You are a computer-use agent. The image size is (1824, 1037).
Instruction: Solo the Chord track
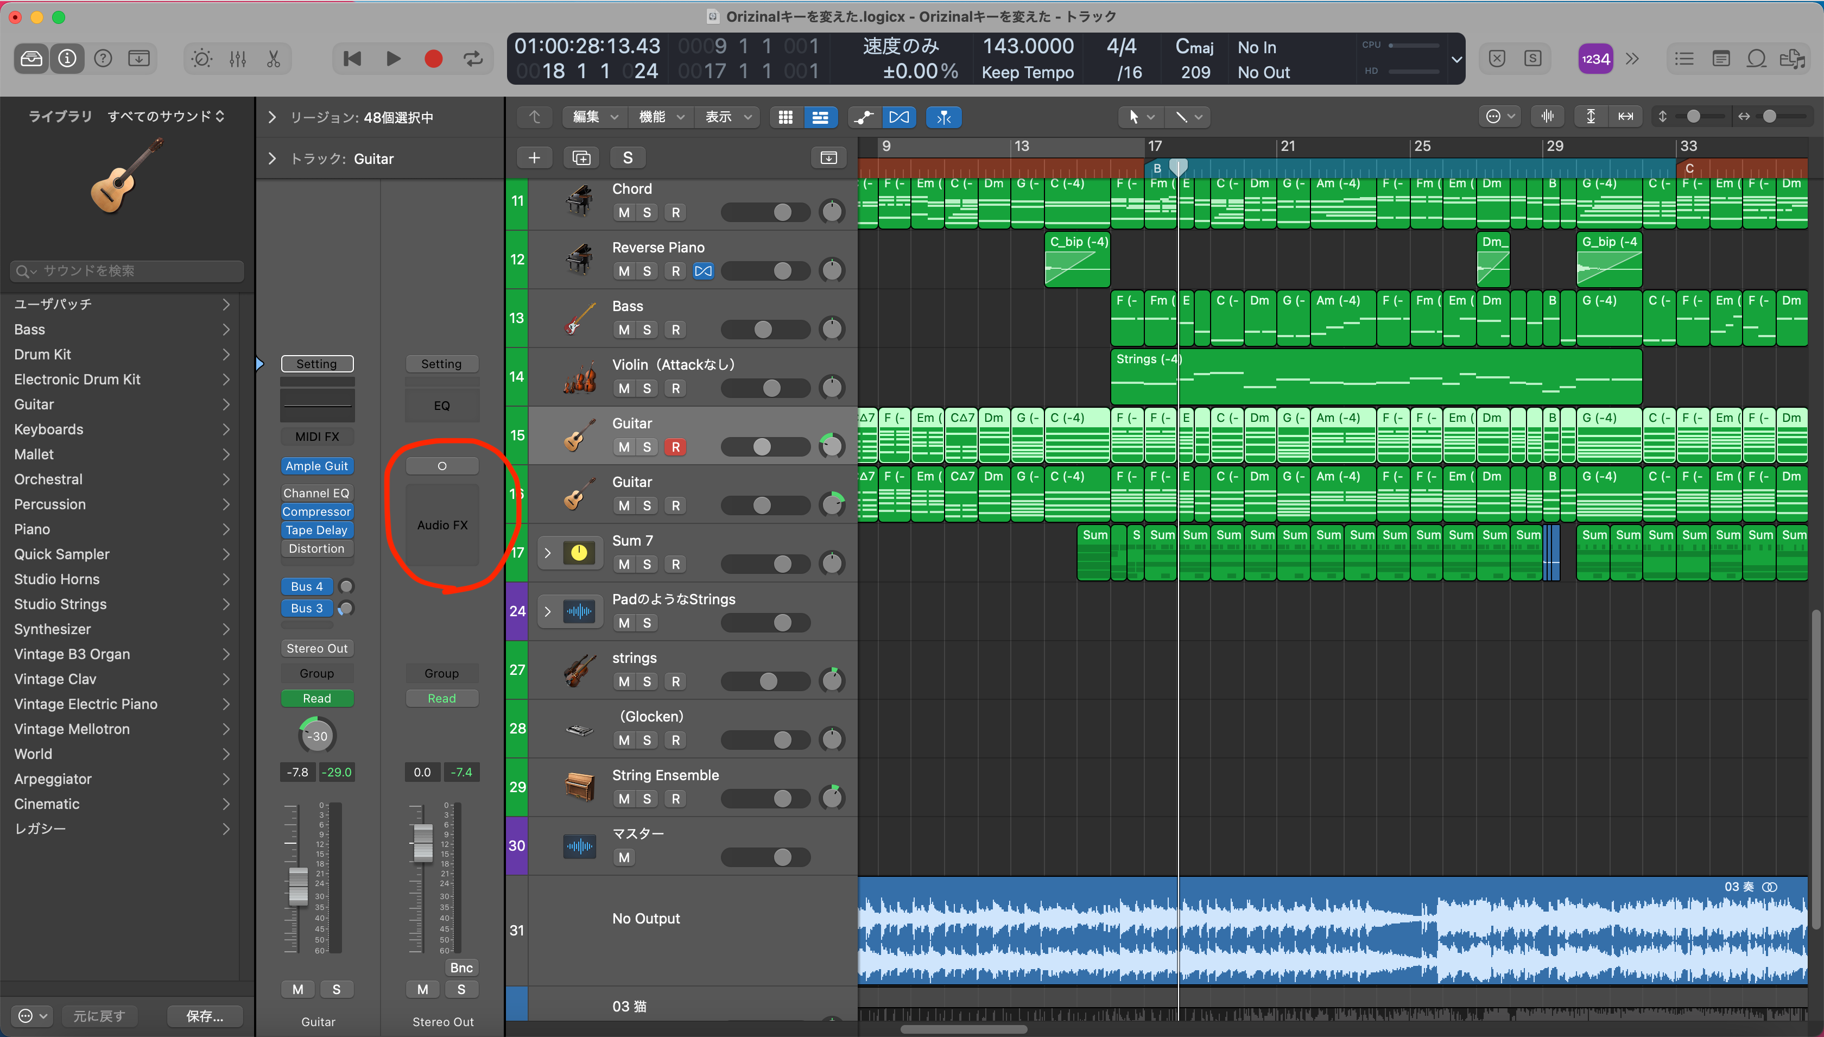pos(647,212)
